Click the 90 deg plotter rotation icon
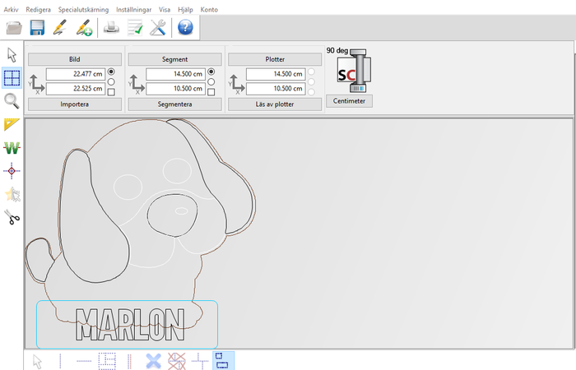 click(x=354, y=70)
